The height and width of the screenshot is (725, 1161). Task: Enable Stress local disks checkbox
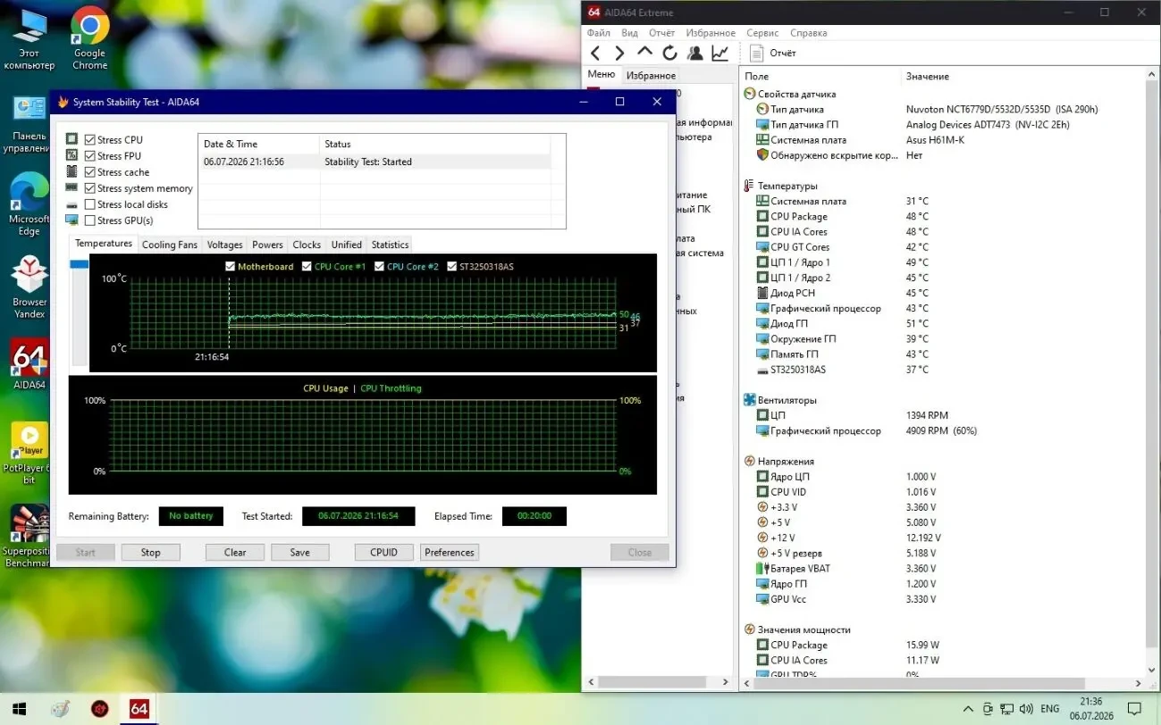pyautogui.click(x=89, y=204)
